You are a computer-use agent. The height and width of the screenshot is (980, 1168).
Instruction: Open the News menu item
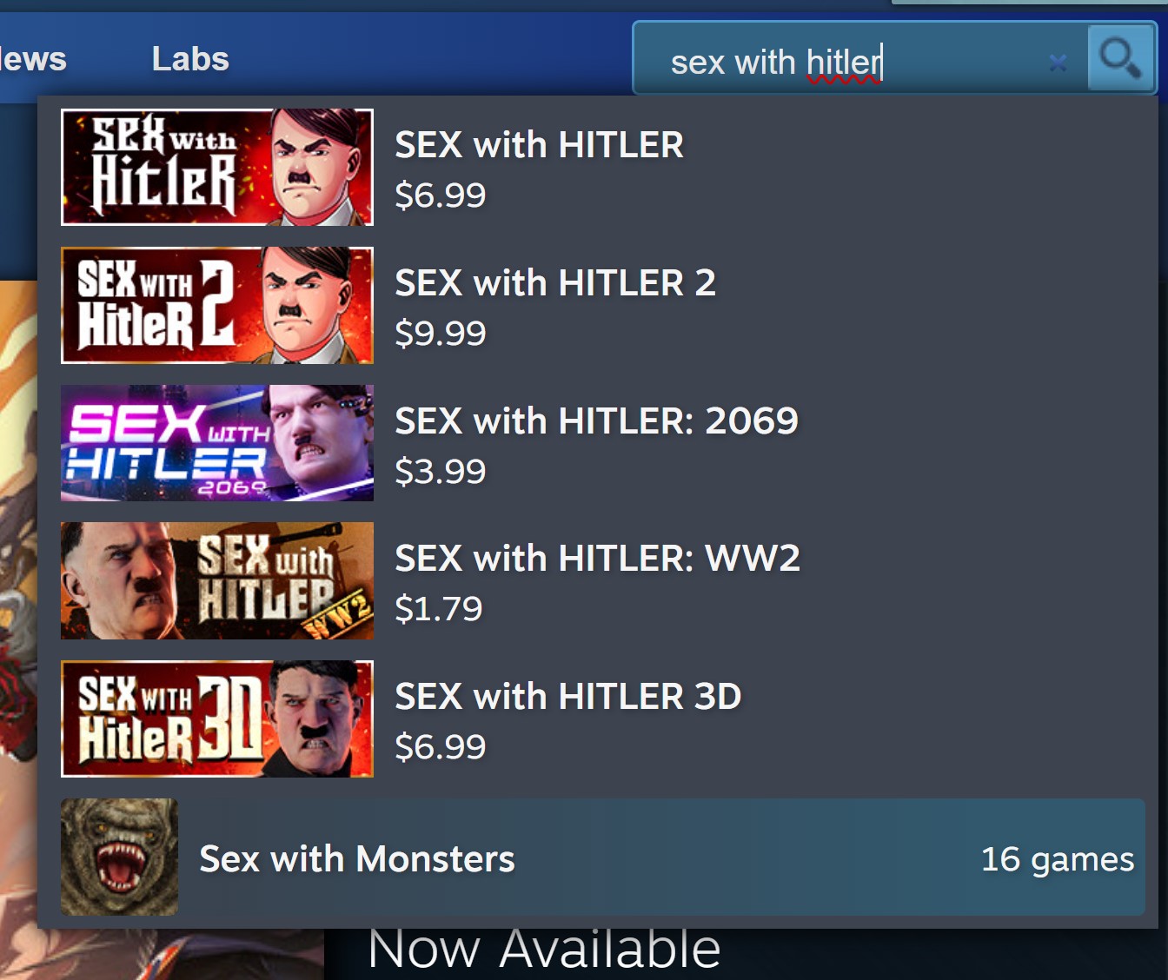[33, 59]
